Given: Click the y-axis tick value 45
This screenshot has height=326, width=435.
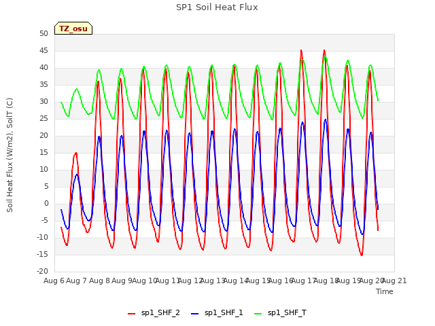Looking at the screenshot, I should (43, 50).
